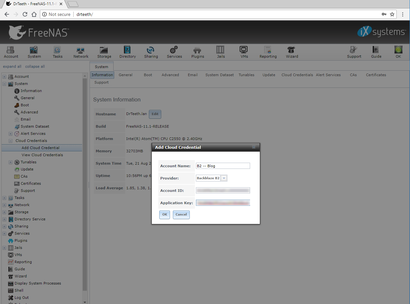The width and height of the screenshot is (410, 304).
Task: Expand the Alert Services tree node
Action: click(x=11, y=134)
